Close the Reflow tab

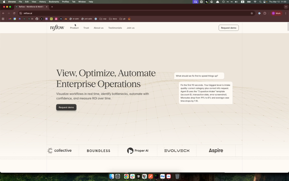pyautogui.click(x=47, y=7)
